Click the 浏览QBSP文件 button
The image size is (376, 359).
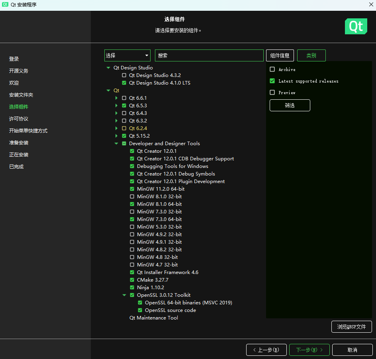click(x=352, y=327)
